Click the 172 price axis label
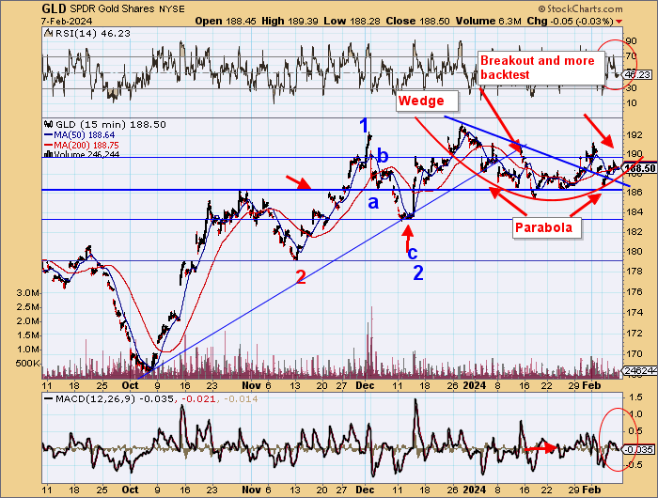 634,334
